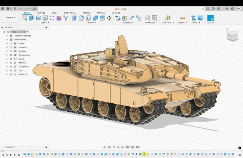The width and height of the screenshot is (243, 158).
Task: Hide the Base:1 component
Action: point(11,59)
